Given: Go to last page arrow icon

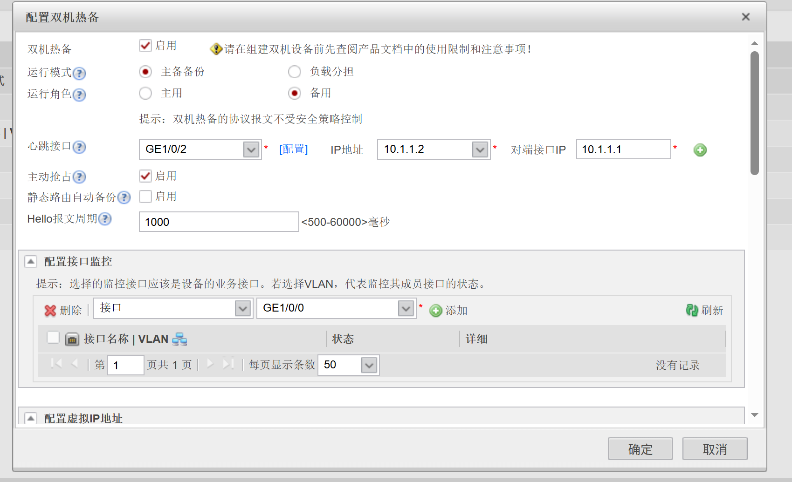Looking at the screenshot, I should tap(228, 364).
